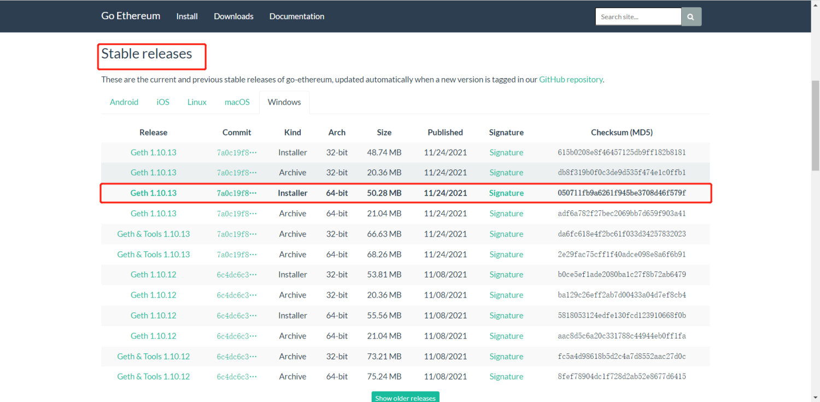The height and width of the screenshot is (402, 820).
Task: Click checksum 8fef78904dc1f728d2ab52e8677d6415
Action: coord(622,377)
